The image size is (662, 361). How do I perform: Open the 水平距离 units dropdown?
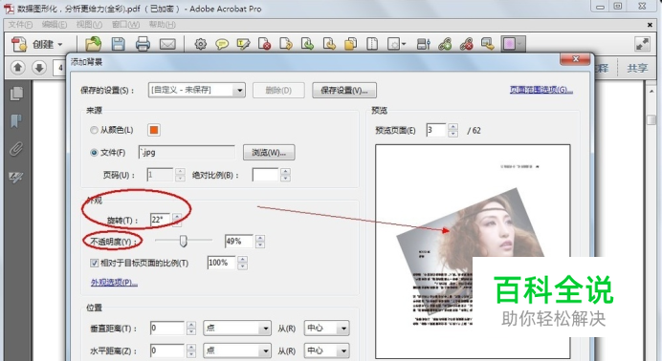coord(237,350)
